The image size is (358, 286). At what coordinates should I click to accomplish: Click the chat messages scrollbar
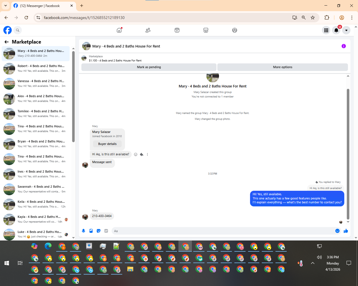pyautogui.click(x=348, y=154)
